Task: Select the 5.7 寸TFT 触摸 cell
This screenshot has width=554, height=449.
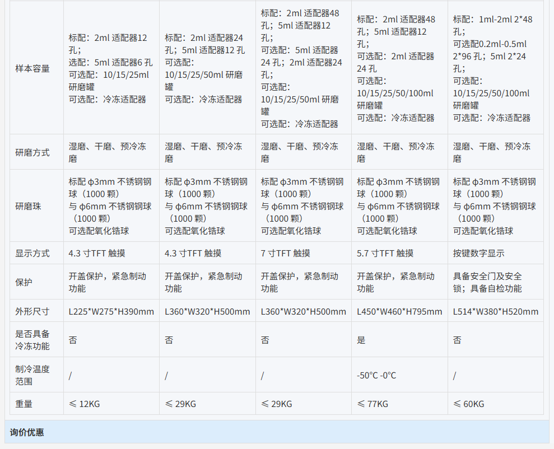Action: click(385, 253)
